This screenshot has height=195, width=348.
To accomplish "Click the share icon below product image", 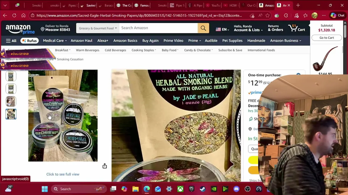I will coord(105,166).
